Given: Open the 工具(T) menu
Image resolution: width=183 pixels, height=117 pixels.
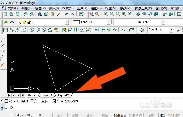Looking at the screenshot, I should 82,8.
